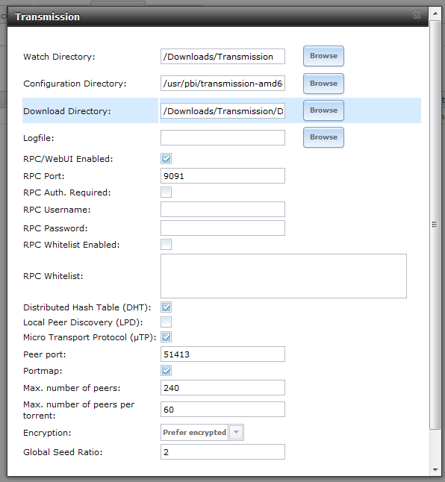
Task: Click the Global Seed Ratio field
Action: click(x=222, y=452)
